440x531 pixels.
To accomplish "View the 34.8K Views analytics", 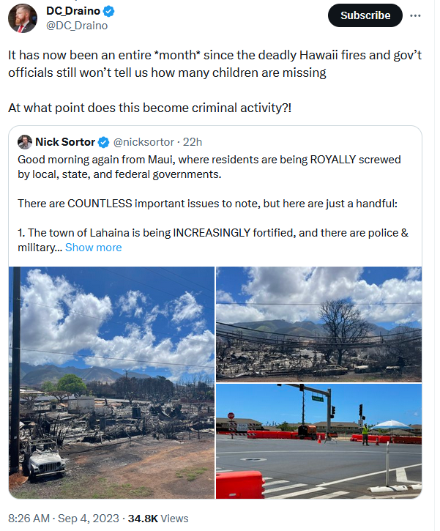I will pyautogui.click(x=158, y=519).
